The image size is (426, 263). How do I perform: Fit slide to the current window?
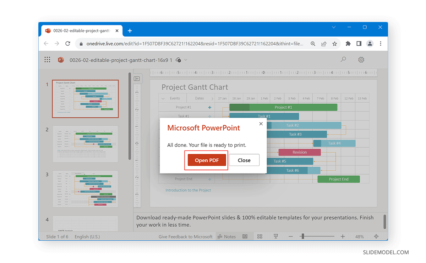(376, 236)
